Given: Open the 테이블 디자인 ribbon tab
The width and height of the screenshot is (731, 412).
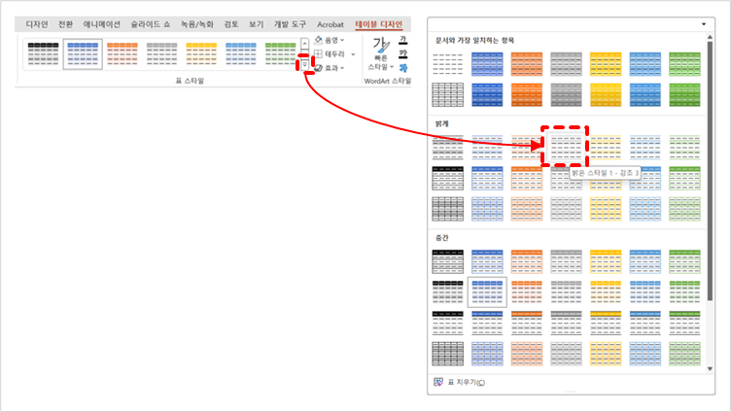Looking at the screenshot, I should click(378, 24).
